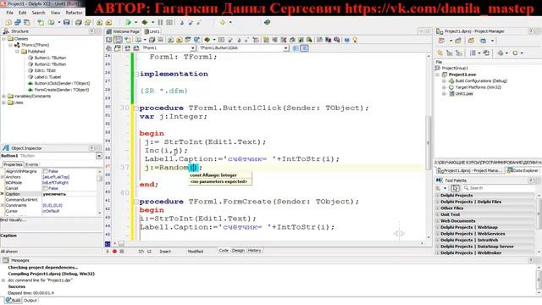Click the Caption property value field

69,194
